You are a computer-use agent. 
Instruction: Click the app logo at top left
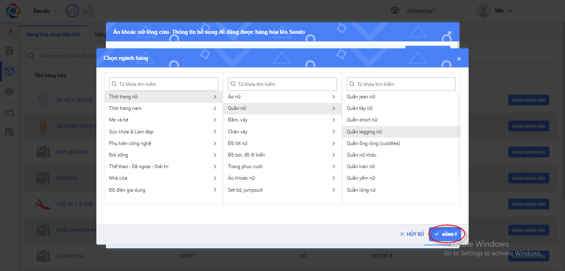(13, 11)
